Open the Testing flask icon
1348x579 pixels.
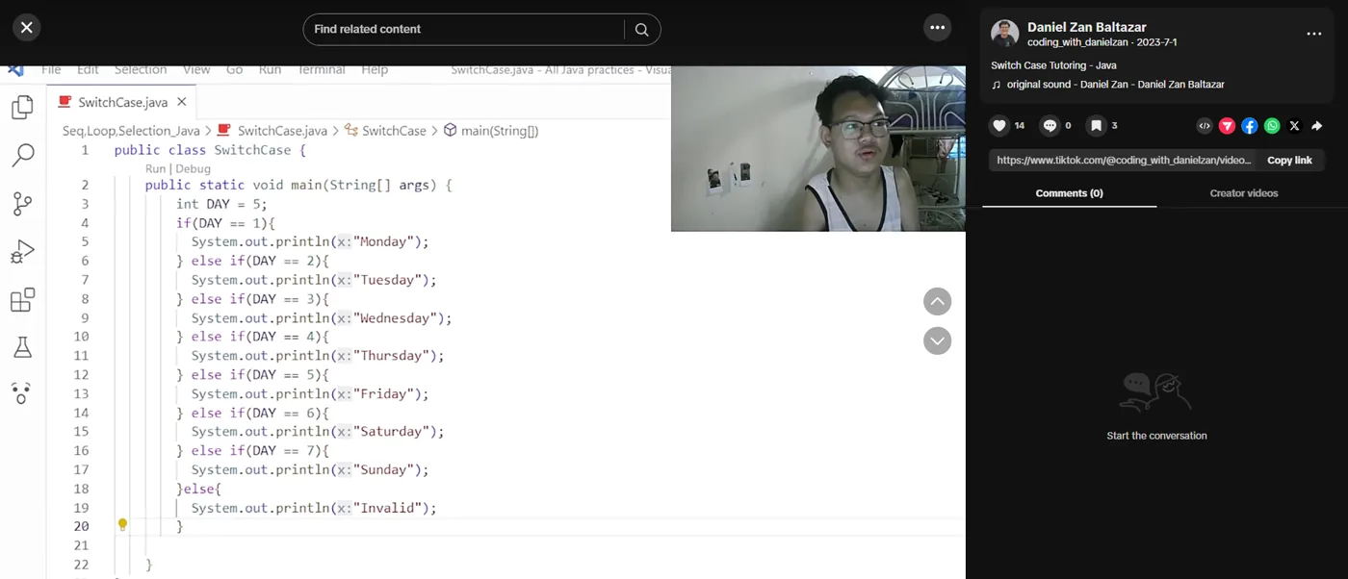click(x=22, y=347)
